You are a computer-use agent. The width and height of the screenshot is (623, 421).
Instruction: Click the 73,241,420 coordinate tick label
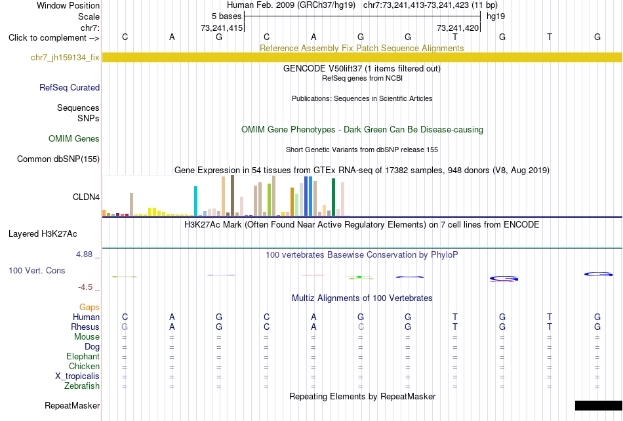click(x=458, y=28)
